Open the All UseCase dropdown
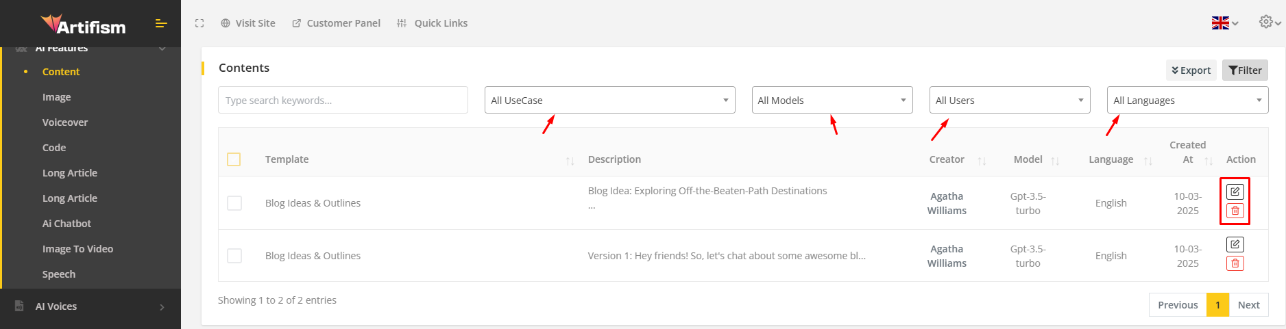Image resolution: width=1286 pixels, height=329 pixels. pos(609,100)
